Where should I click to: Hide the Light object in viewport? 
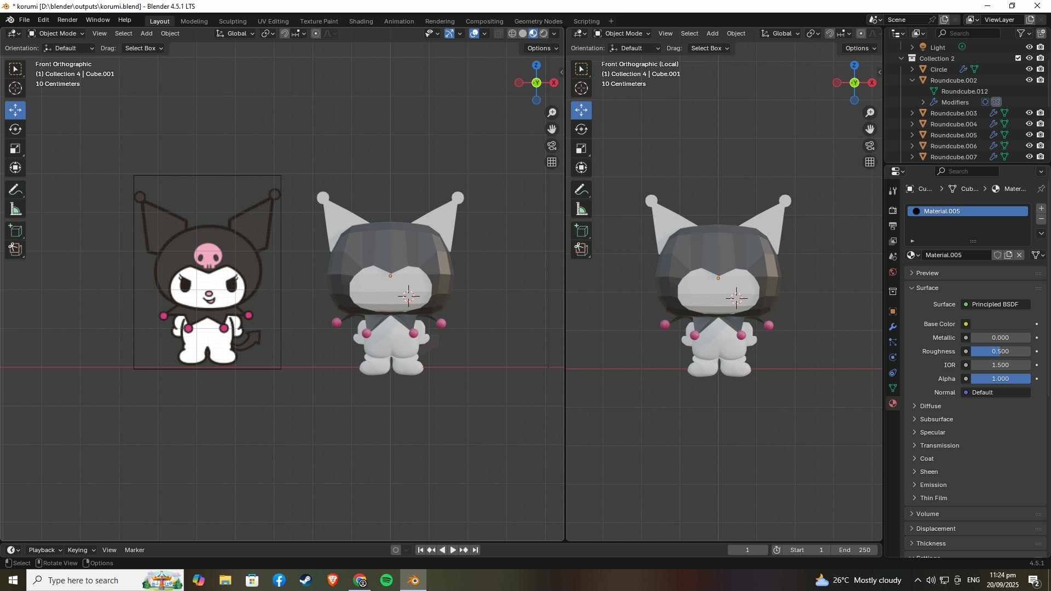[1029, 47]
